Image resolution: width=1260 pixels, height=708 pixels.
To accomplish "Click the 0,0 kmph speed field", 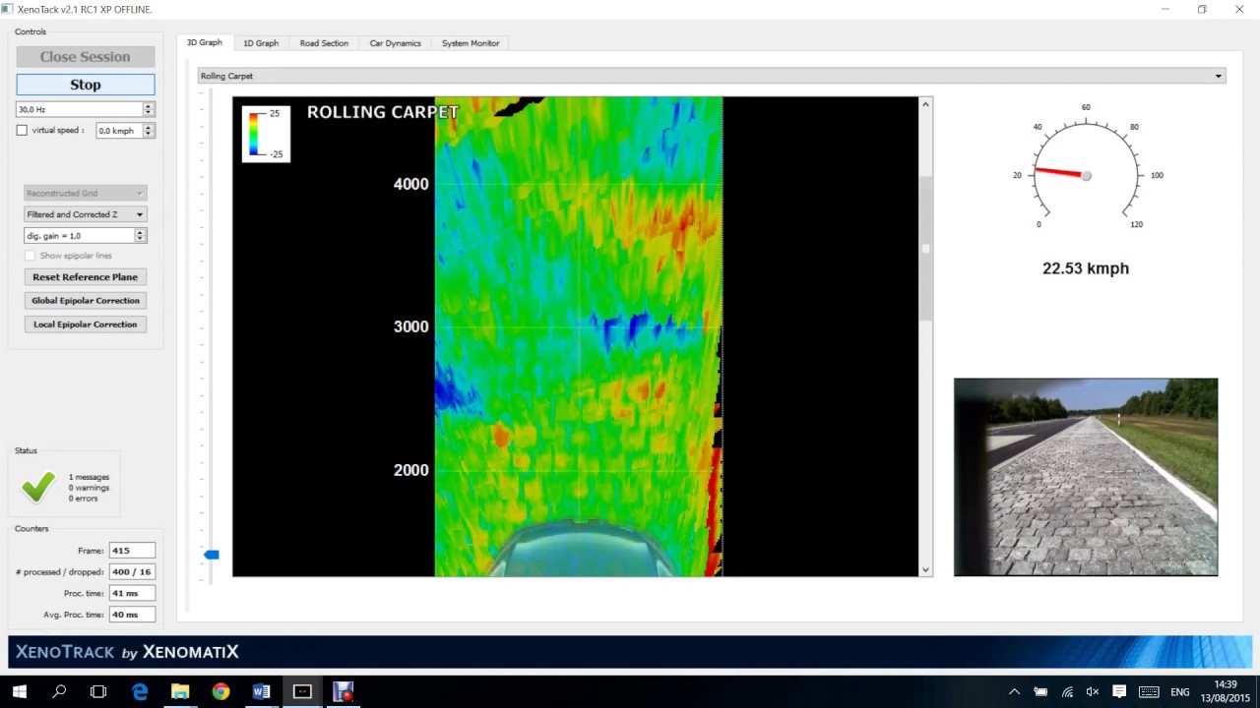I will pos(119,131).
